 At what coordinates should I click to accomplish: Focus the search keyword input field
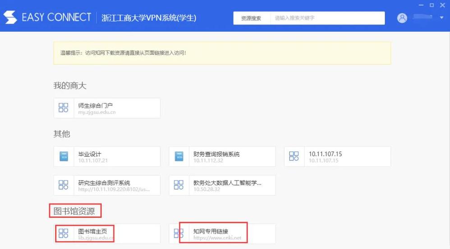point(327,18)
